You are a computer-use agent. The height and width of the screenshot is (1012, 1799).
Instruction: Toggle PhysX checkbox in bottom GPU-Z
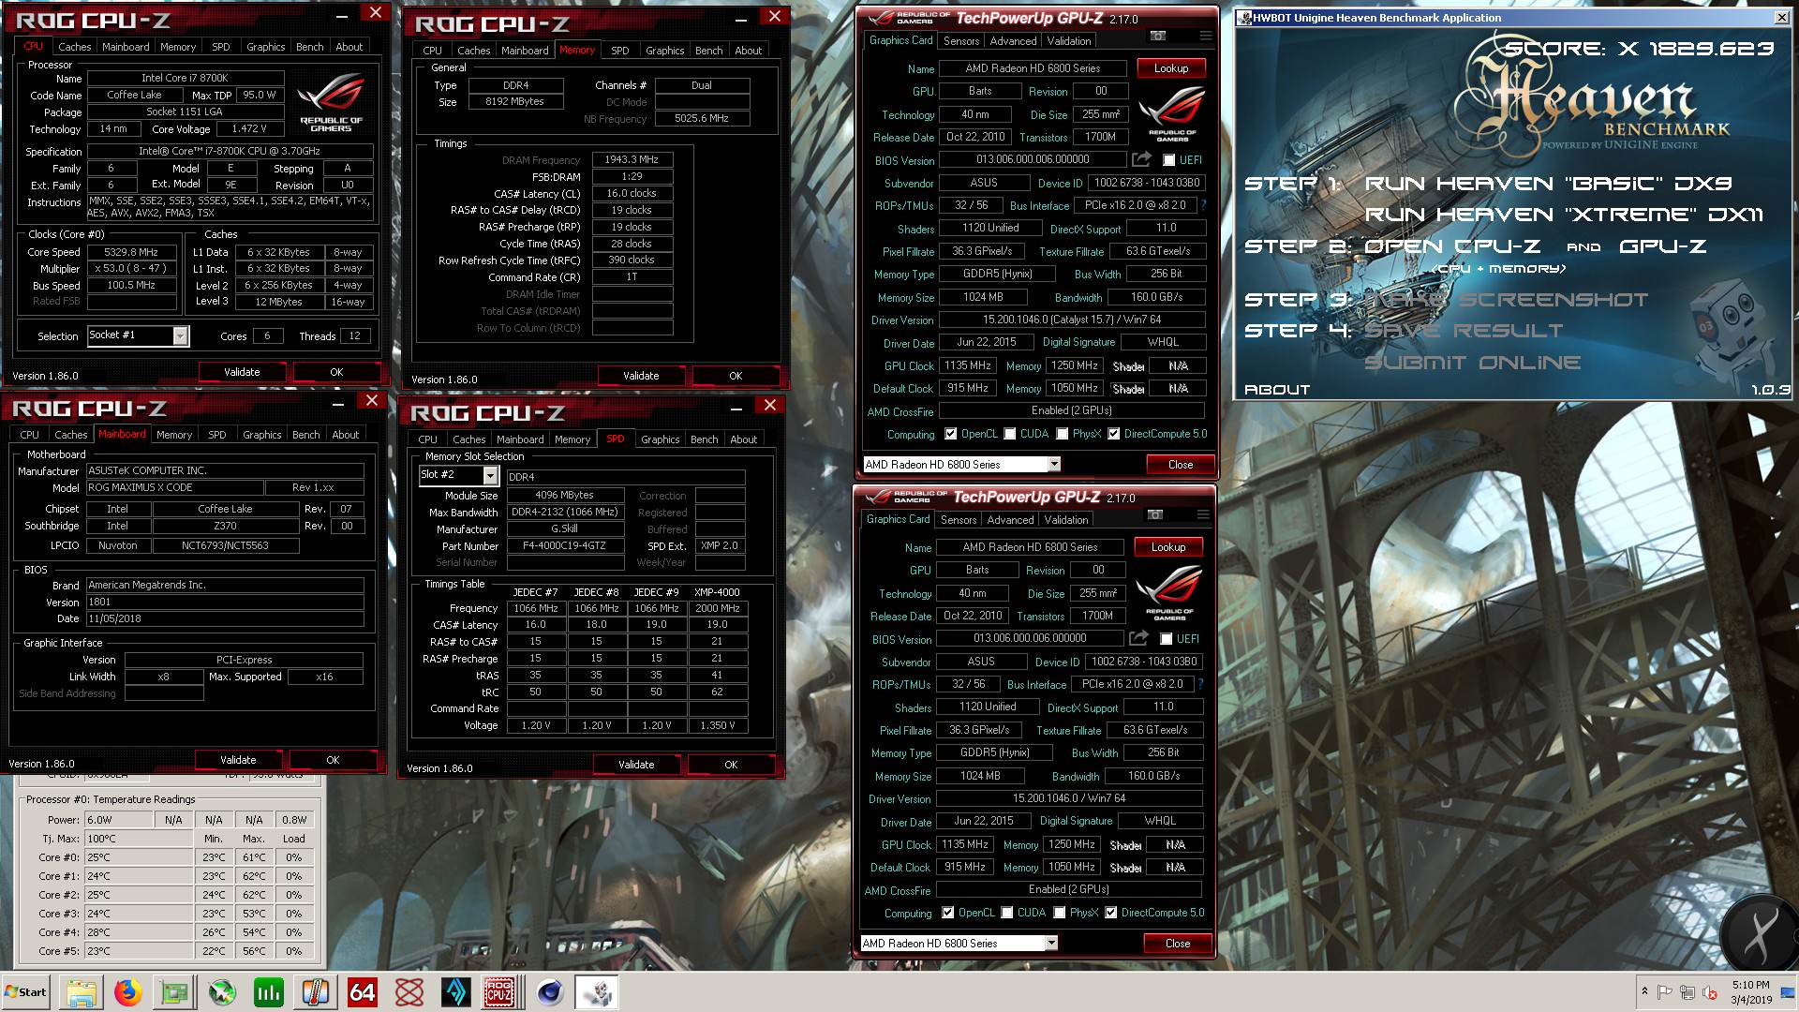tap(1060, 913)
